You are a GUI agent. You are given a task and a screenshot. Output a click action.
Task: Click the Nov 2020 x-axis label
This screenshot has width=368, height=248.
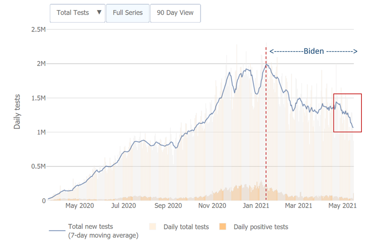click(212, 206)
